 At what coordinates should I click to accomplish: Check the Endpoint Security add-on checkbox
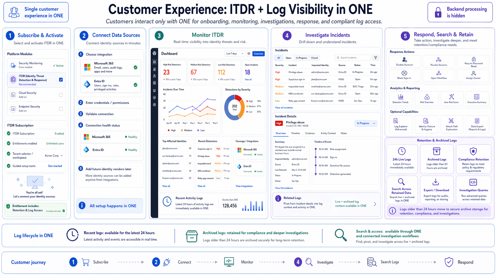coord(61,109)
